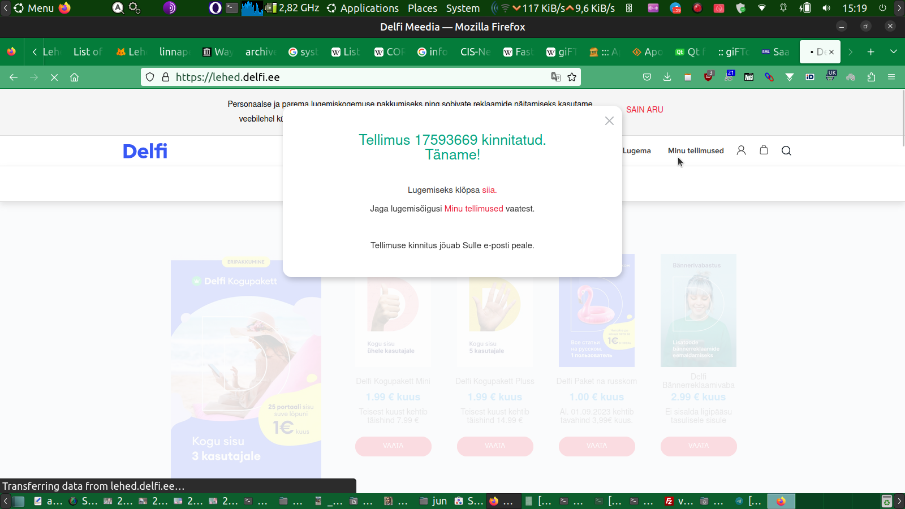Open the Lugema header menu item
The image size is (905, 509).
tap(637, 150)
